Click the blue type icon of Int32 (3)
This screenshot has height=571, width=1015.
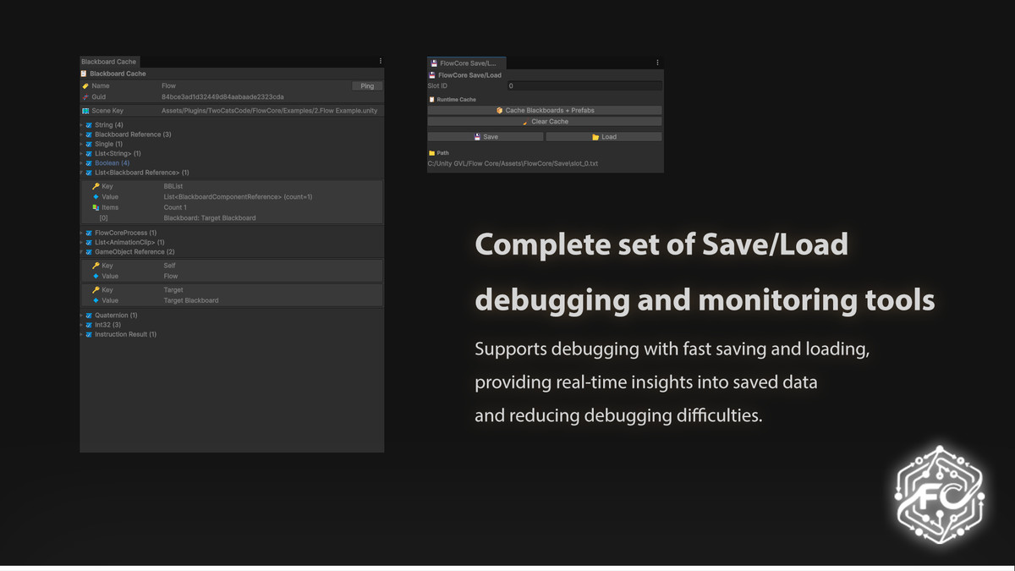(x=89, y=325)
